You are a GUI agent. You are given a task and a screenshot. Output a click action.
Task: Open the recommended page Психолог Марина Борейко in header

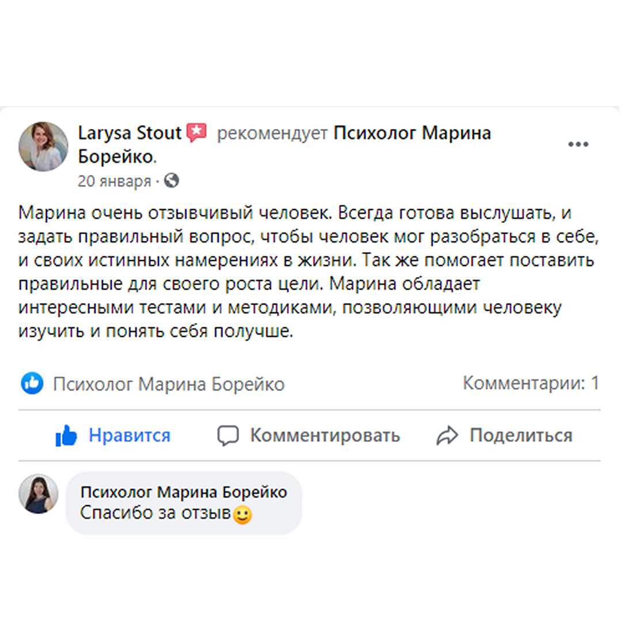pos(412,134)
